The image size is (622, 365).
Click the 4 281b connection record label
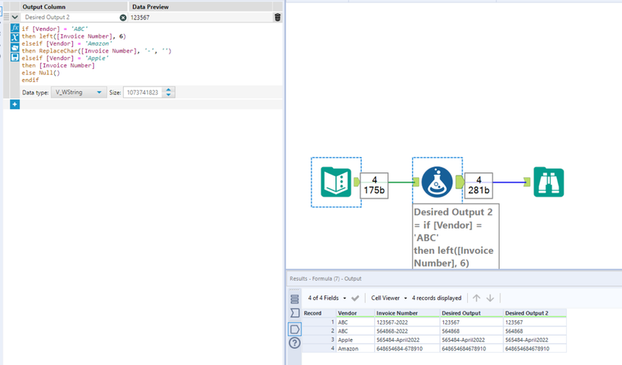point(479,186)
